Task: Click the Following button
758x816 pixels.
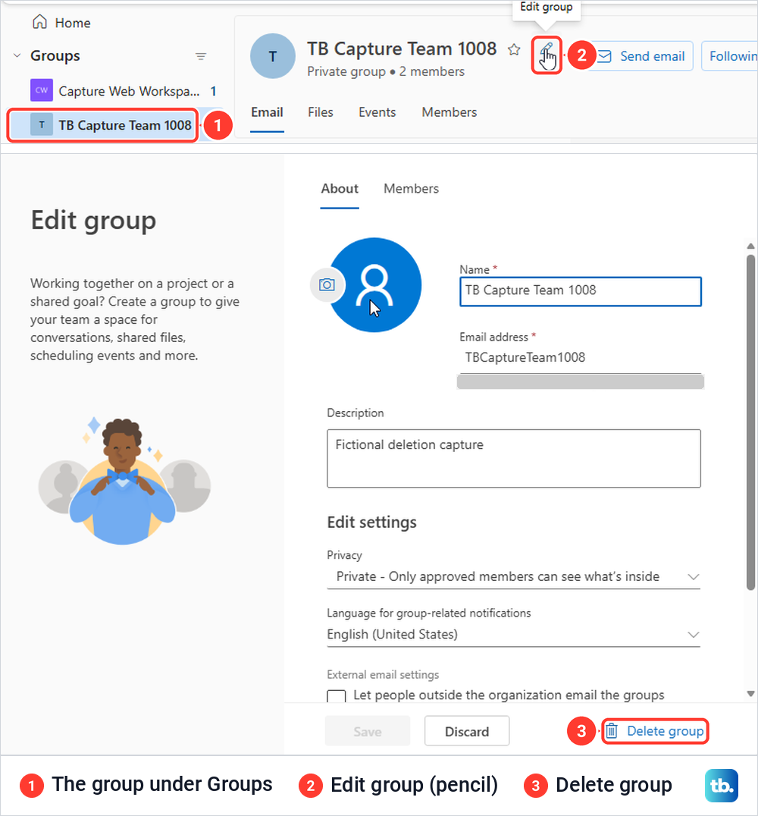Action: (729, 56)
